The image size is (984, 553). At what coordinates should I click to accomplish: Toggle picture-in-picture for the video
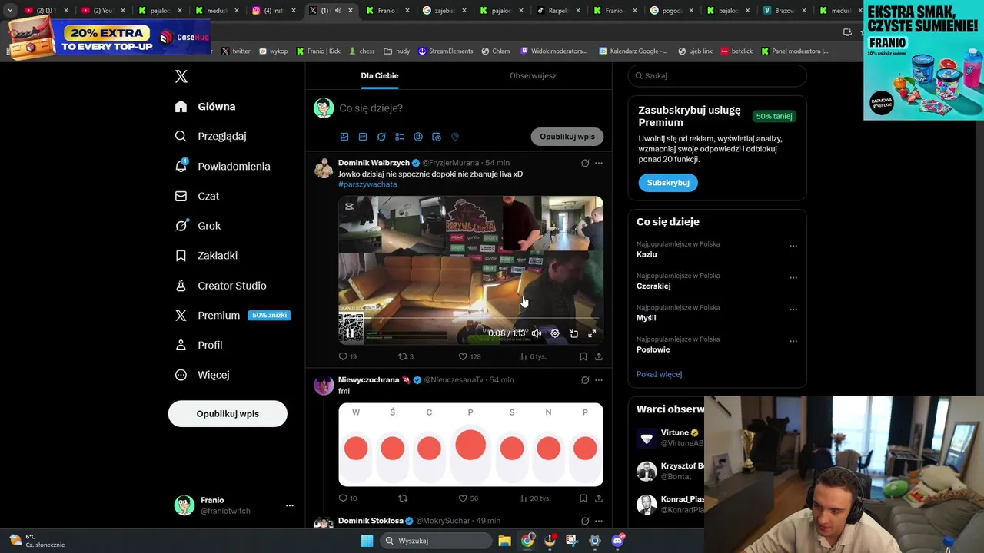[573, 333]
